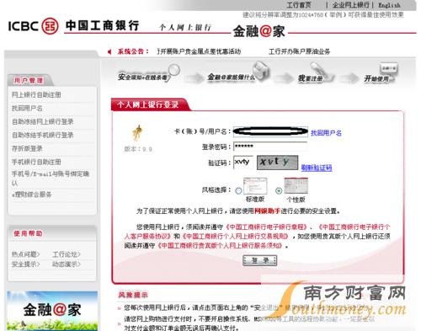
Task: Click the 验证码 input field
Action: 243,163
